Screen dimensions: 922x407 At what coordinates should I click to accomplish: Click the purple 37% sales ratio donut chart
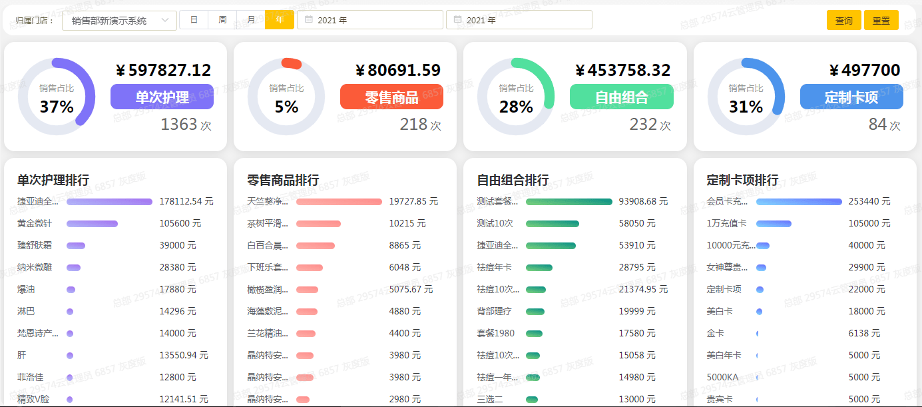57,97
